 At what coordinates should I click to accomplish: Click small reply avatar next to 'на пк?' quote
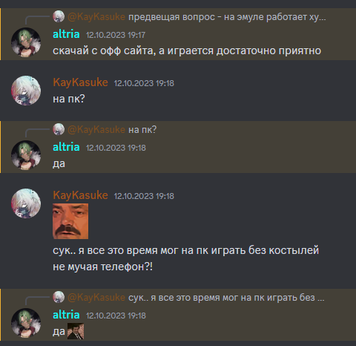coord(59,129)
